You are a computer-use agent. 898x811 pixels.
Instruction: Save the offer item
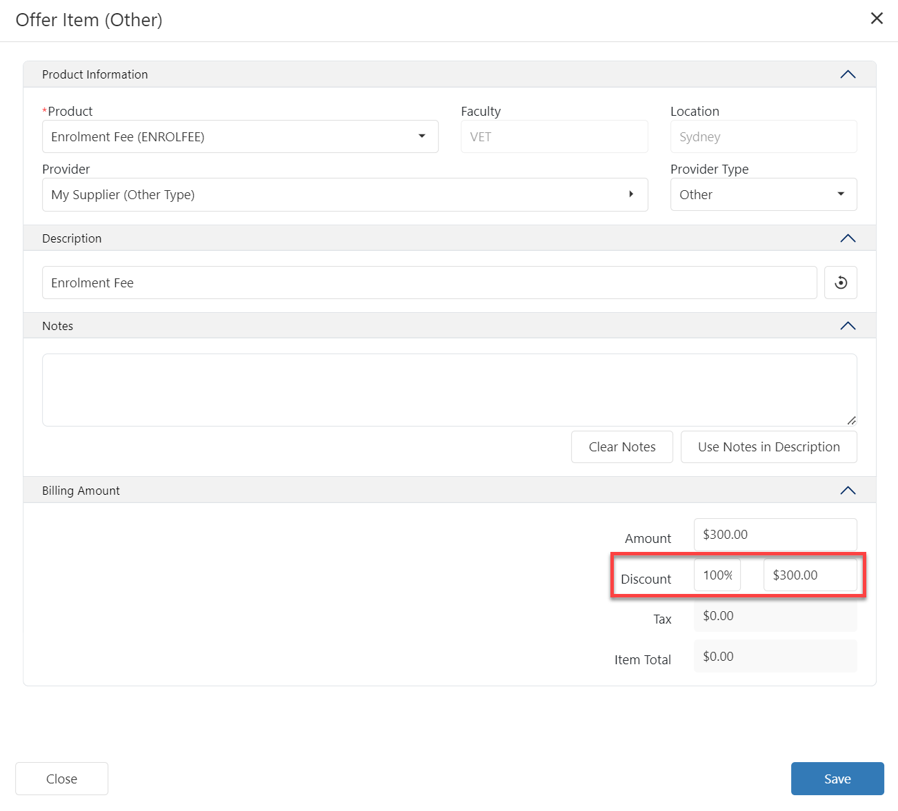837,779
